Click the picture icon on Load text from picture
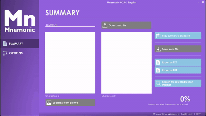 pos(49,102)
